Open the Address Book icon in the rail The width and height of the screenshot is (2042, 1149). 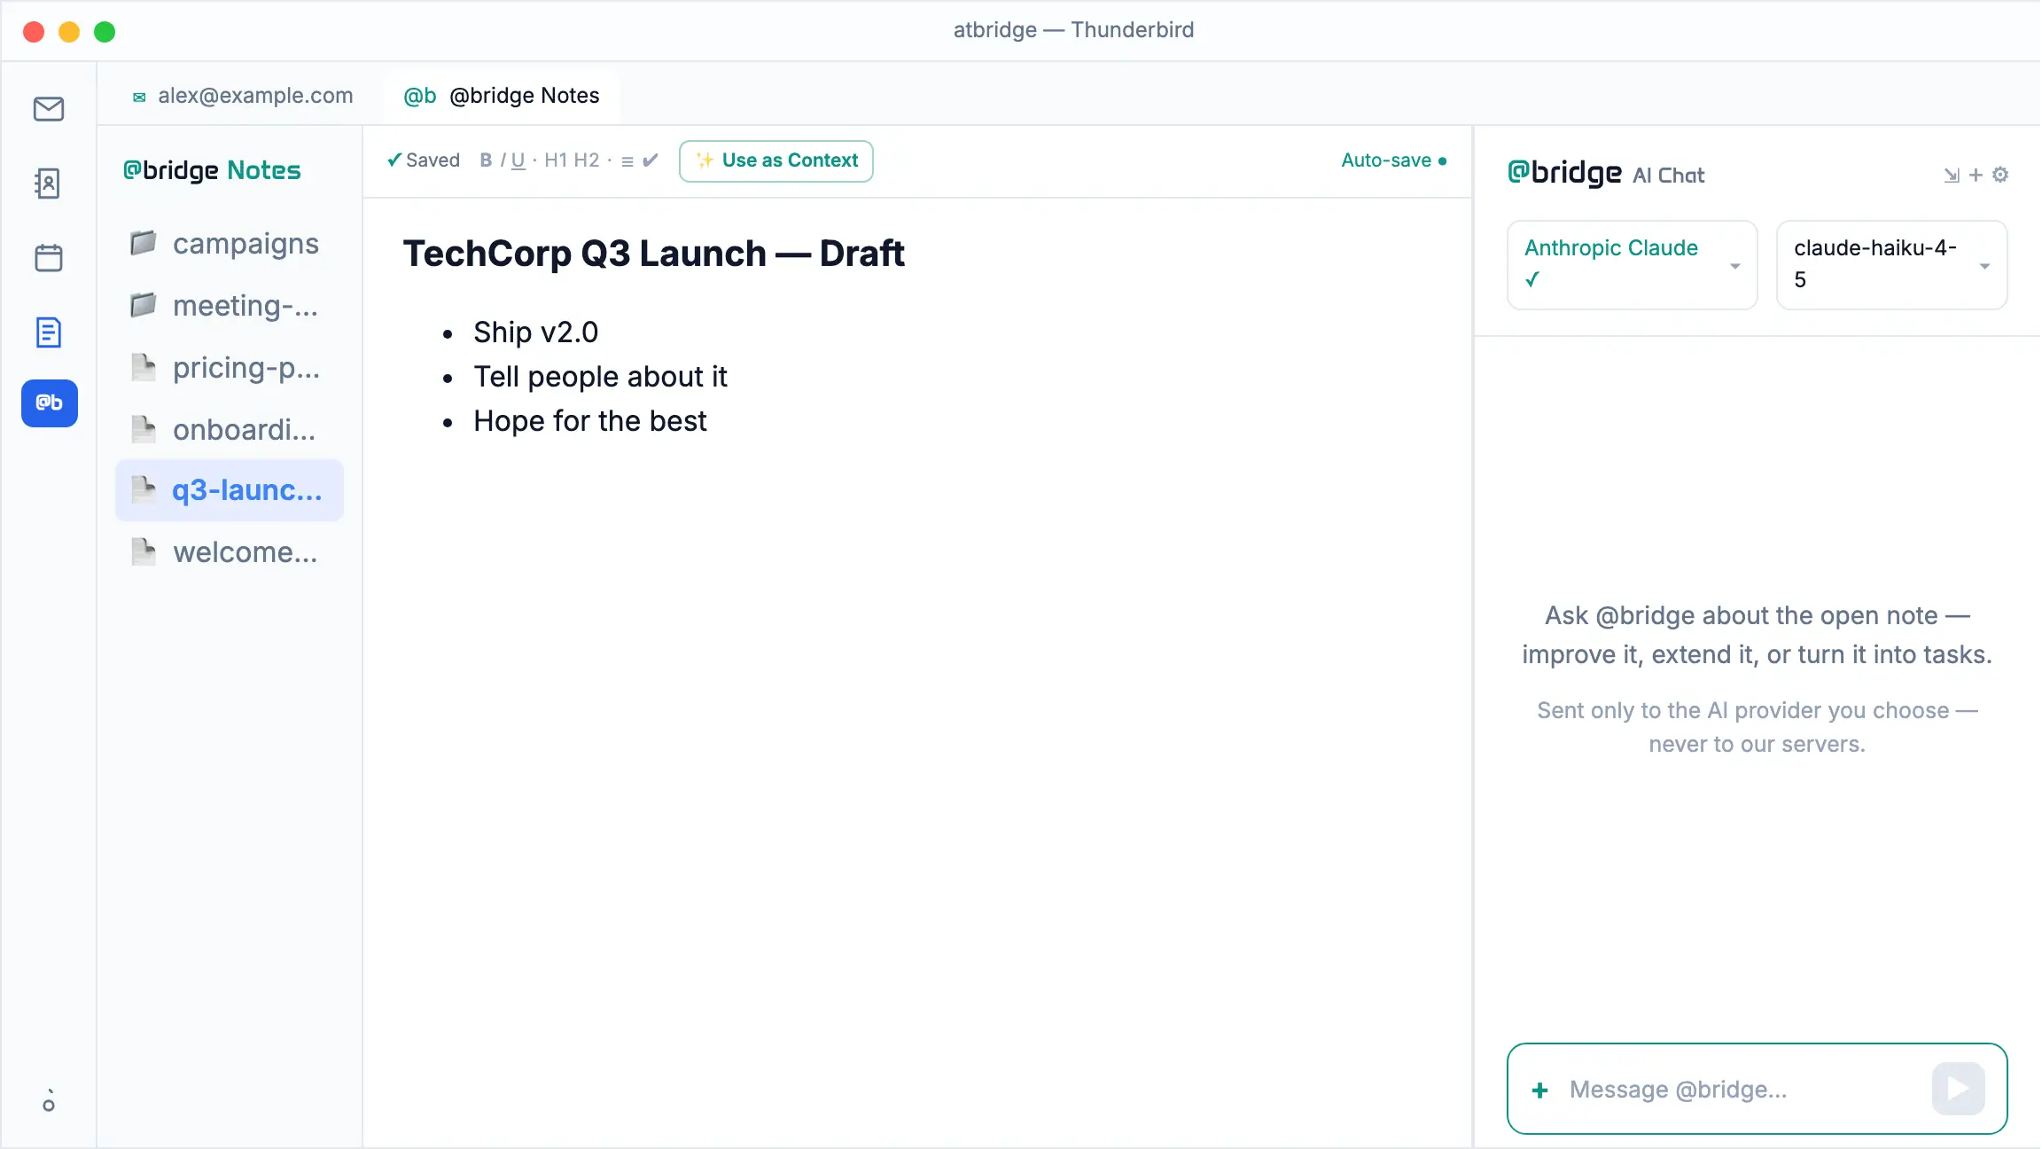(49, 184)
